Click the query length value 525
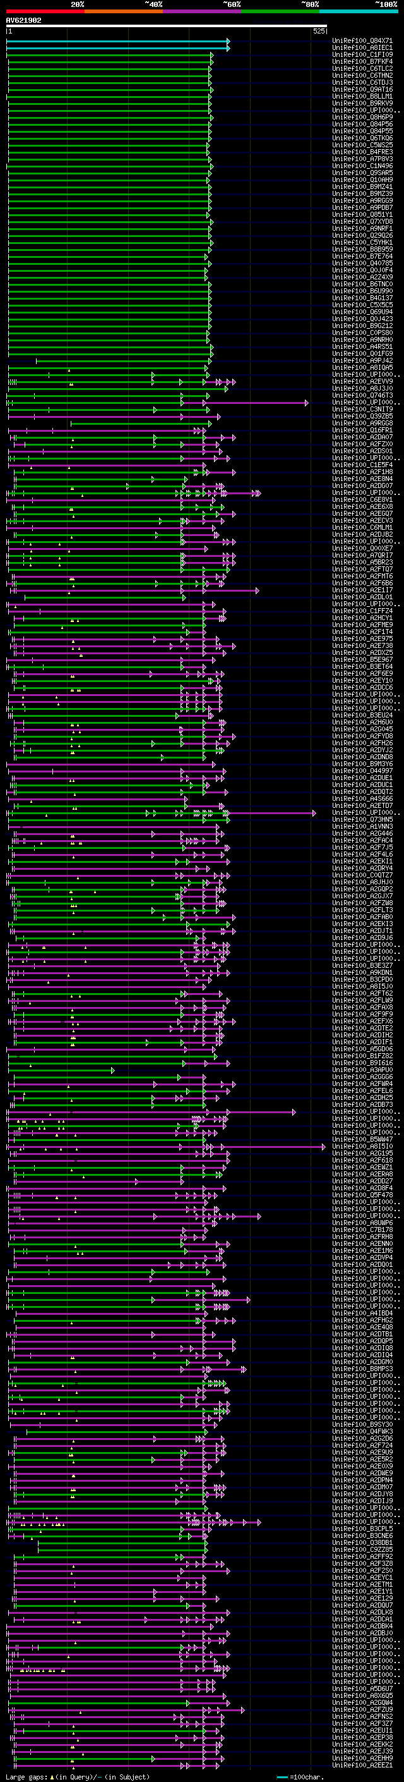This screenshot has height=1782, width=404. click(318, 31)
